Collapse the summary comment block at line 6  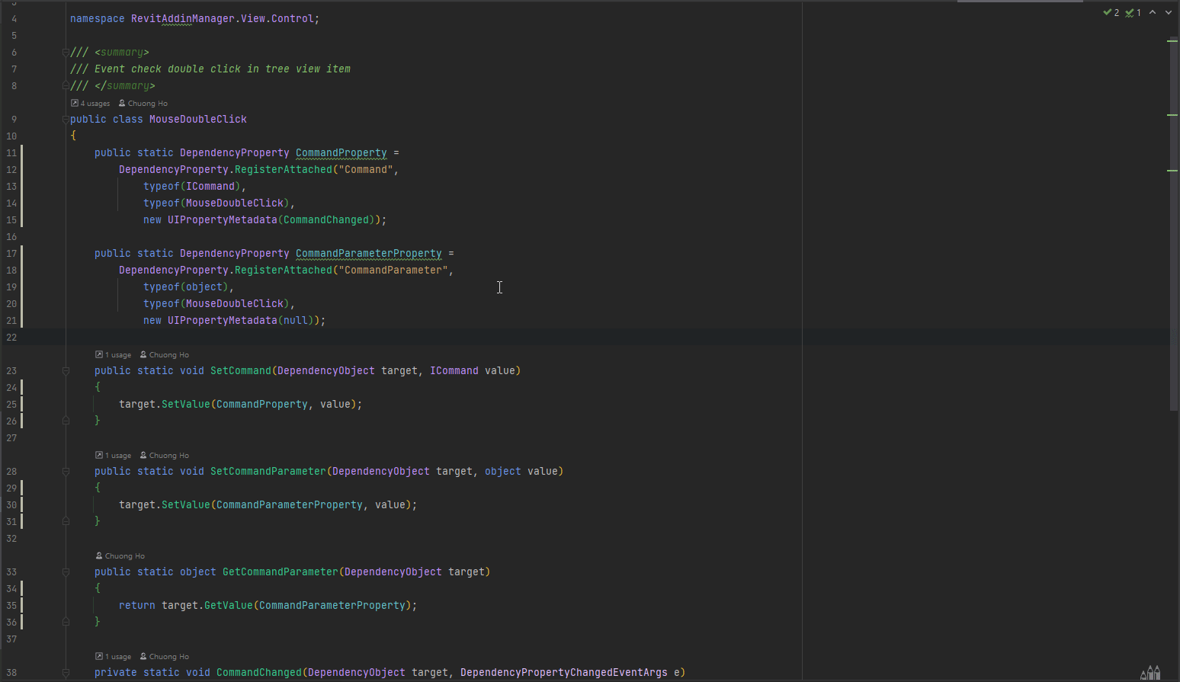coord(66,53)
